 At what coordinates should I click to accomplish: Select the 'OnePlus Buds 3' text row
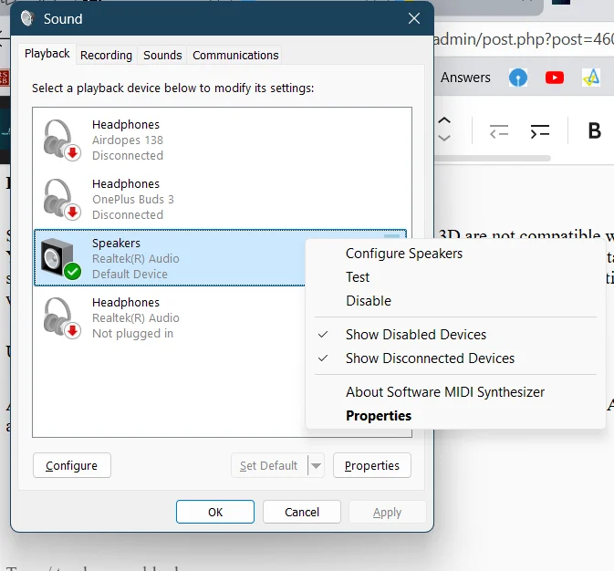(x=133, y=200)
